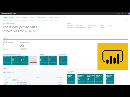Click the Power BI logo tile
This screenshot has height=97, width=130.
tap(113, 57)
